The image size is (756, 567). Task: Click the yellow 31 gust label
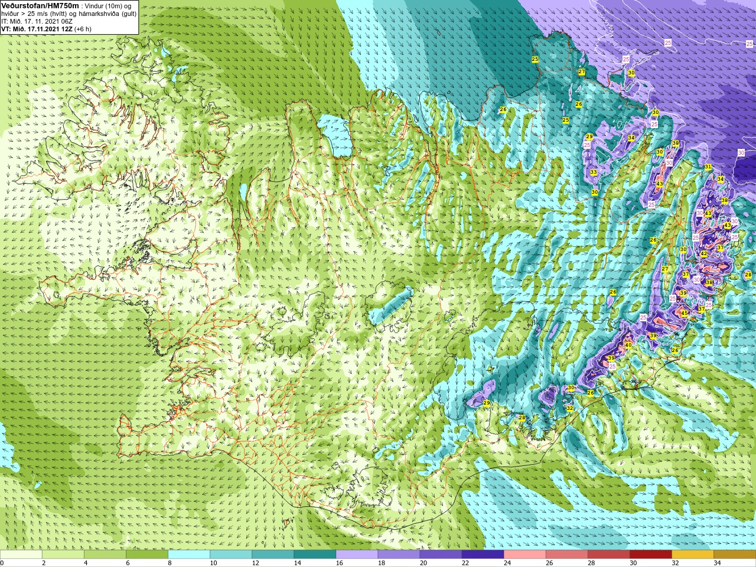click(x=708, y=167)
